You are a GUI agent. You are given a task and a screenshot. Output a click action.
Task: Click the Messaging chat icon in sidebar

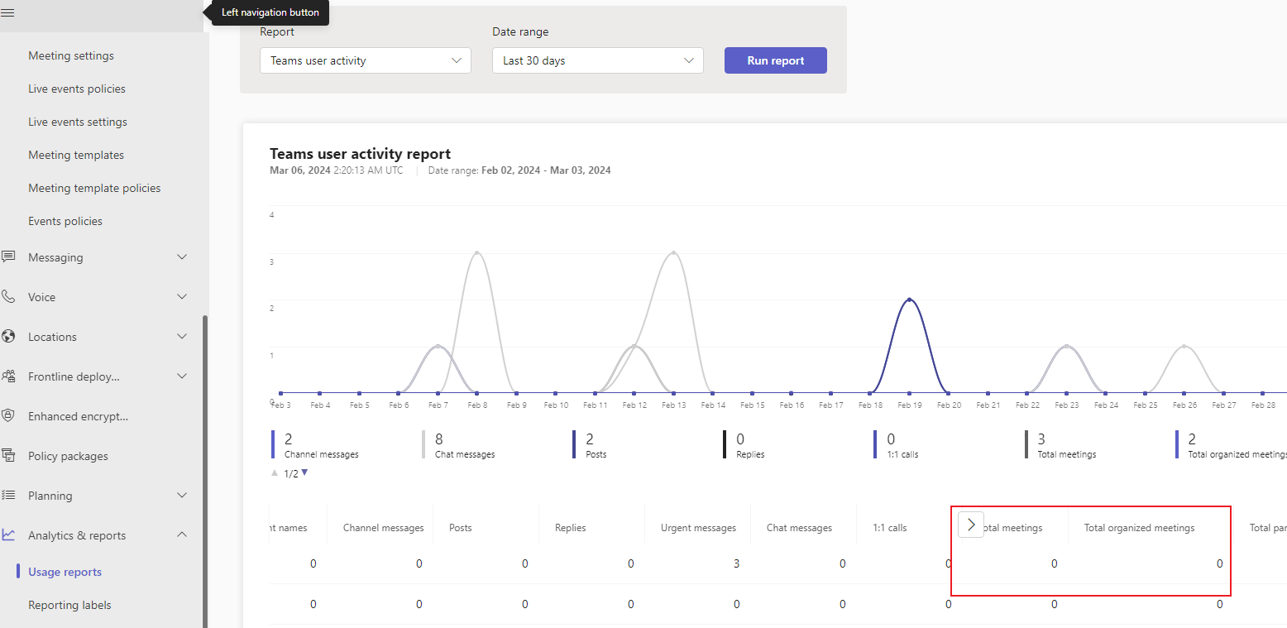coord(8,257)
